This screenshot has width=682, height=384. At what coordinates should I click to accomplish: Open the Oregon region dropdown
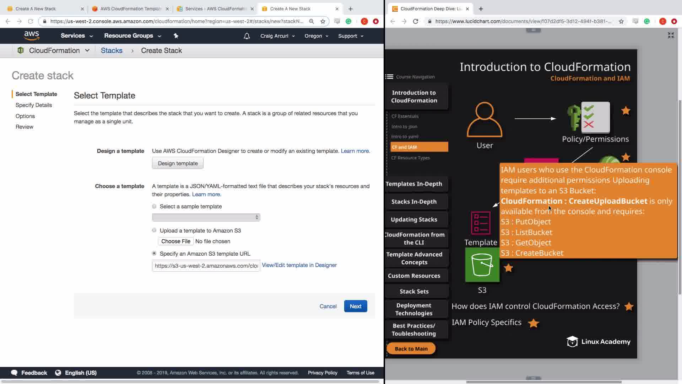pyautogui.click(x=316, y=36)
